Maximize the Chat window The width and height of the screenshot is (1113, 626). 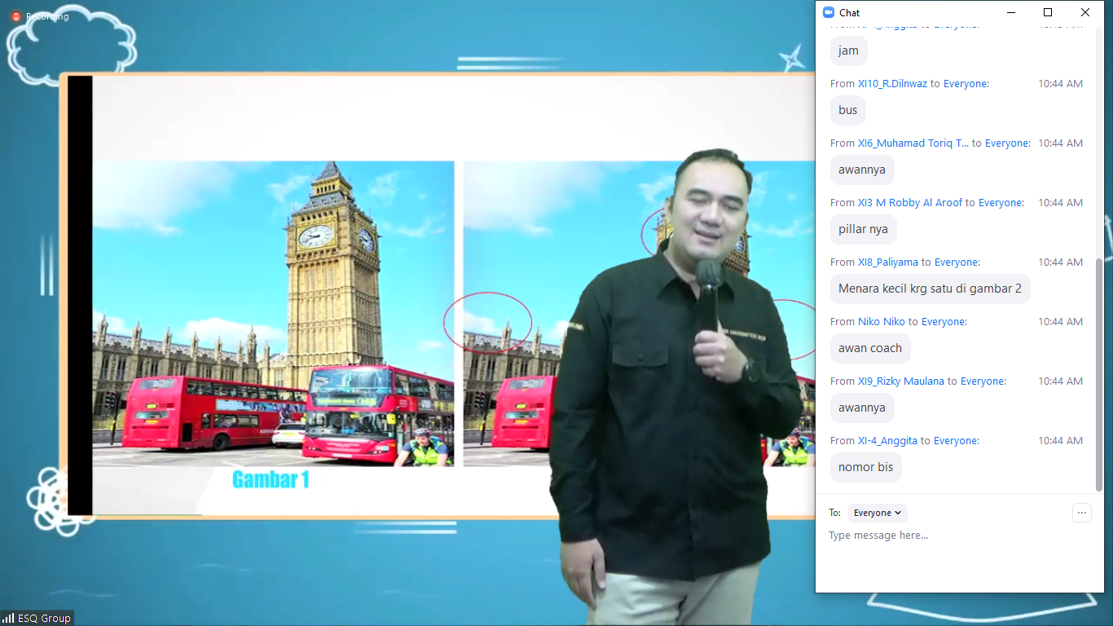tap(1048, 12)
